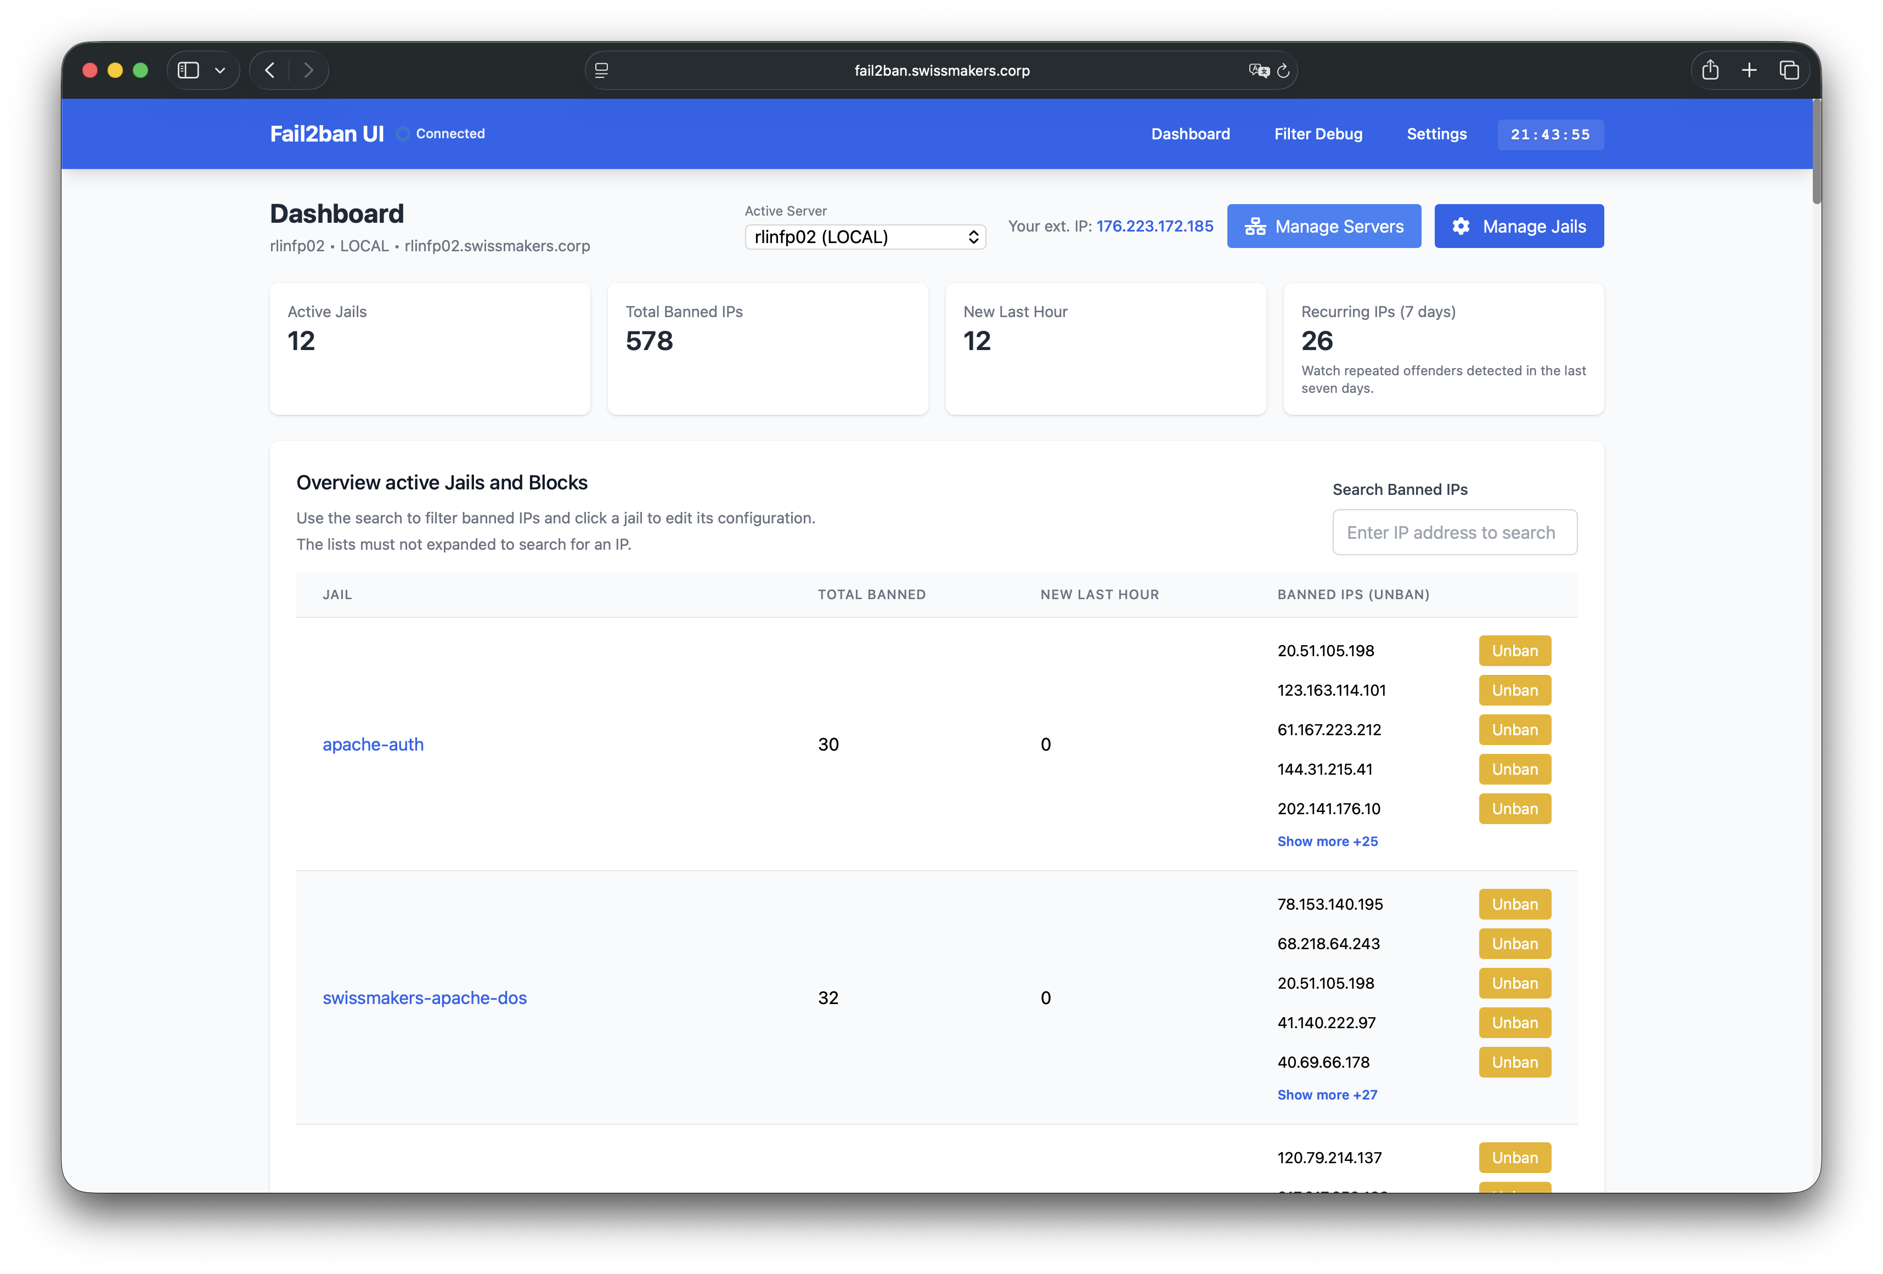Click the page settings icon in address bar
1883x1274 pixels.
pyautogui.click(x=601, y=71)
